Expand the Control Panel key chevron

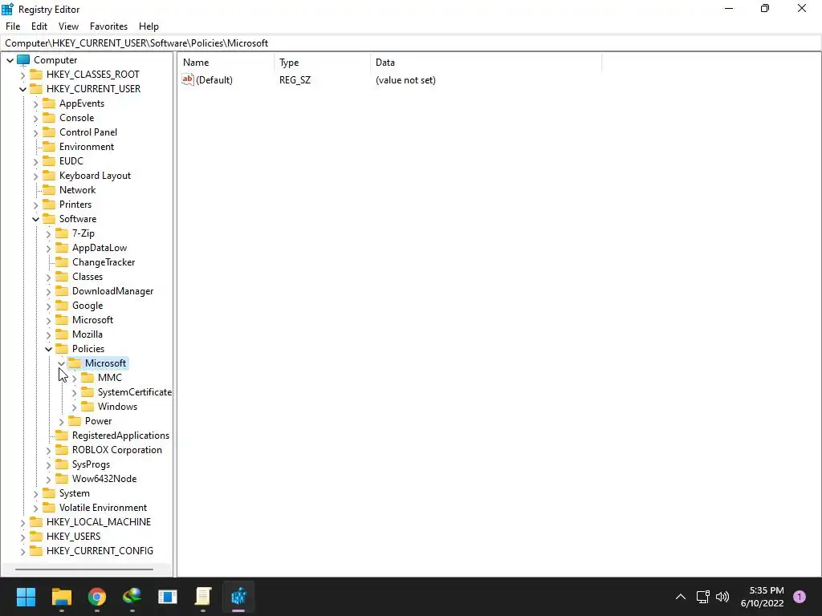click(35, 132)
